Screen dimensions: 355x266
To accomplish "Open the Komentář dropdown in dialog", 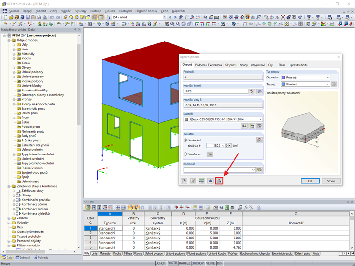I will 253,170.
